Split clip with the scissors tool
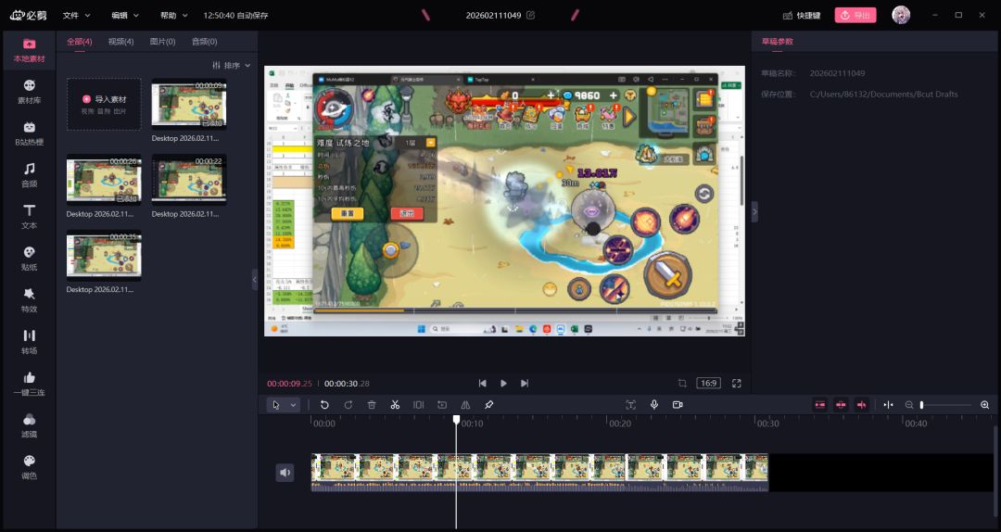 (395, 405)
